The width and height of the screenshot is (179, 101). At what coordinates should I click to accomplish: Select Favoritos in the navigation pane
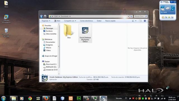point(47,26)
